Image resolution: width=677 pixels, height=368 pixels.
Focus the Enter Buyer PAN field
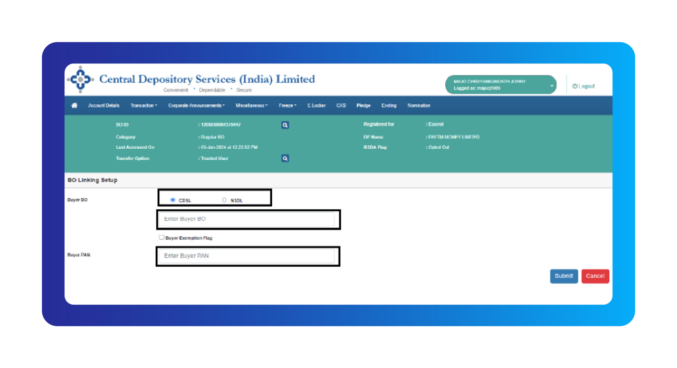[247, 256]
